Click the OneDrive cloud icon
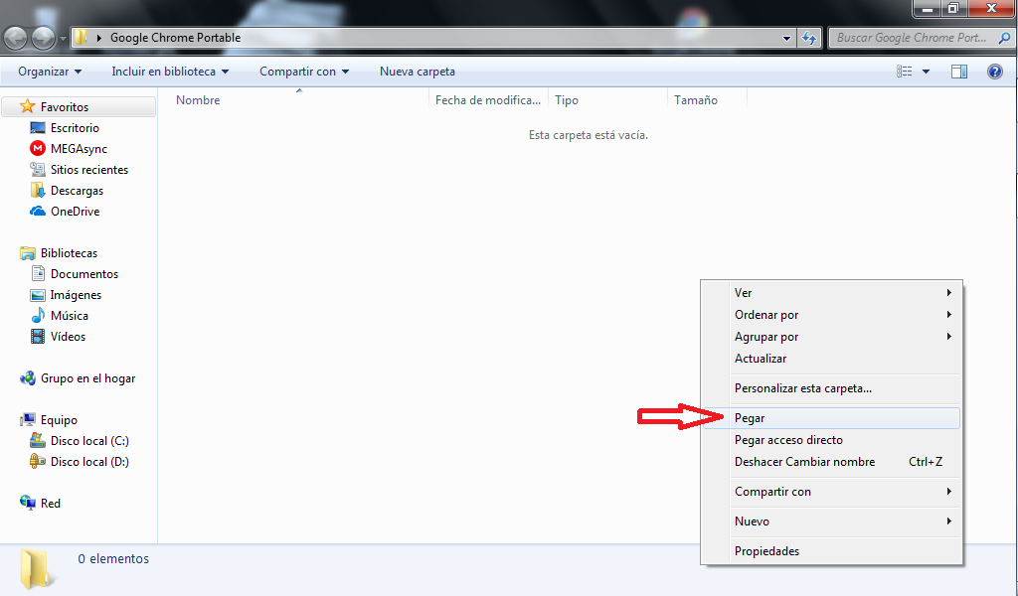The image size is (1018, 596). [x=38, y=212]
